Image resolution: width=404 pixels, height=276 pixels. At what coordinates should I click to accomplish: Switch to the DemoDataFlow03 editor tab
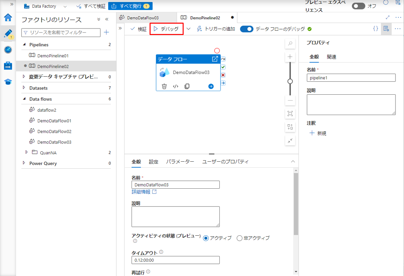143,18
